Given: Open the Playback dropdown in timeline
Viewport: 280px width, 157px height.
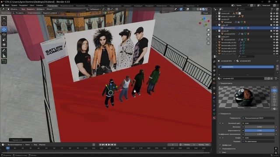Looking at the screenshot, I should pos(16,145).
